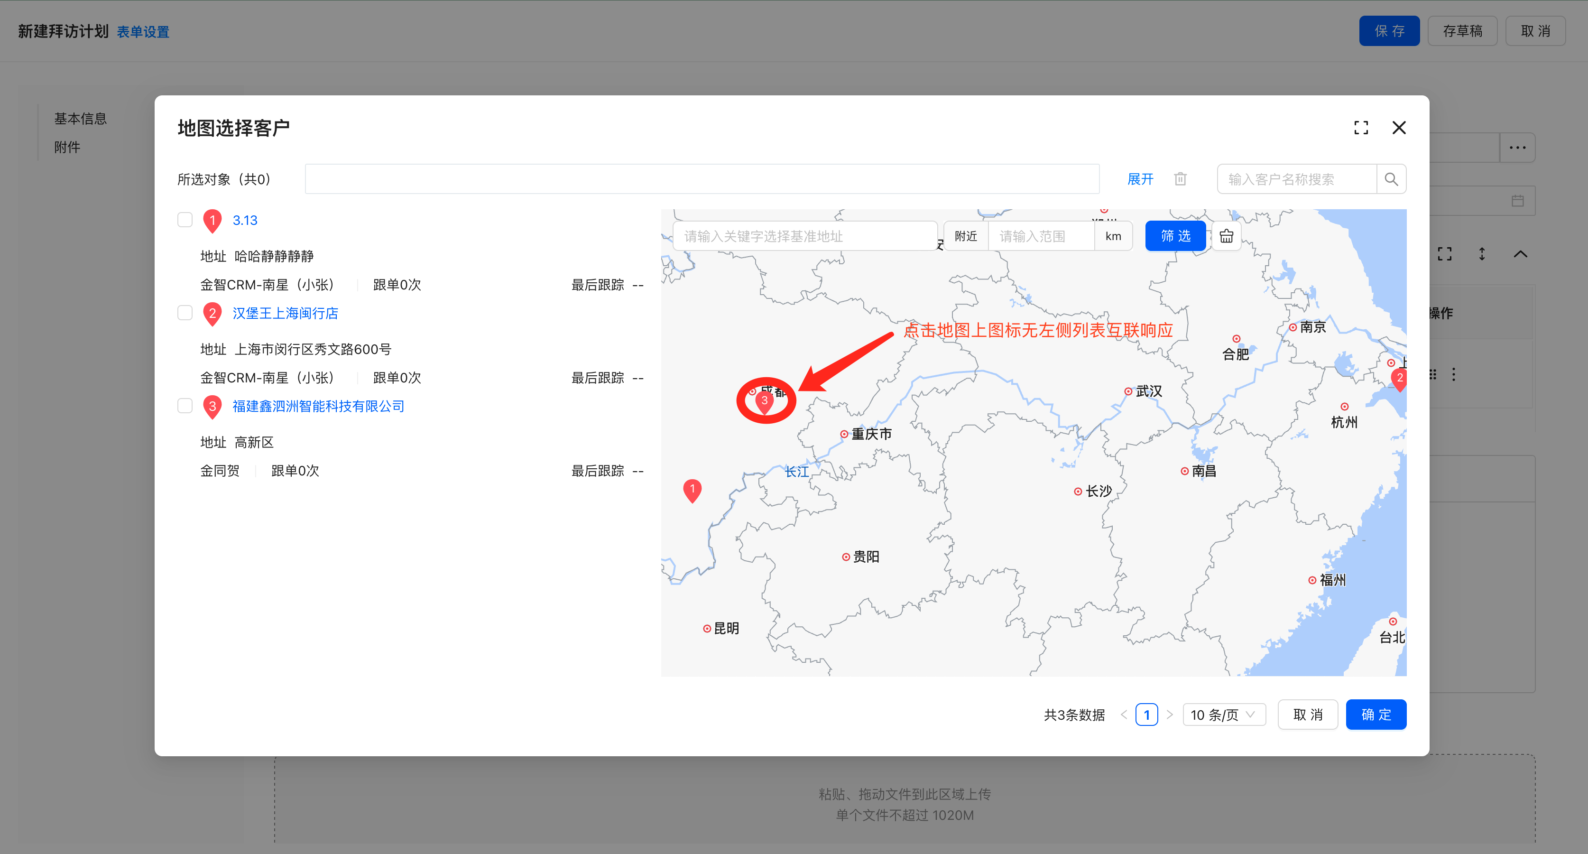This screenshot has height=854, width=1588.
Task: Click 取消 in the page header
Action: pyautogui.click(x=1535, y=31)
